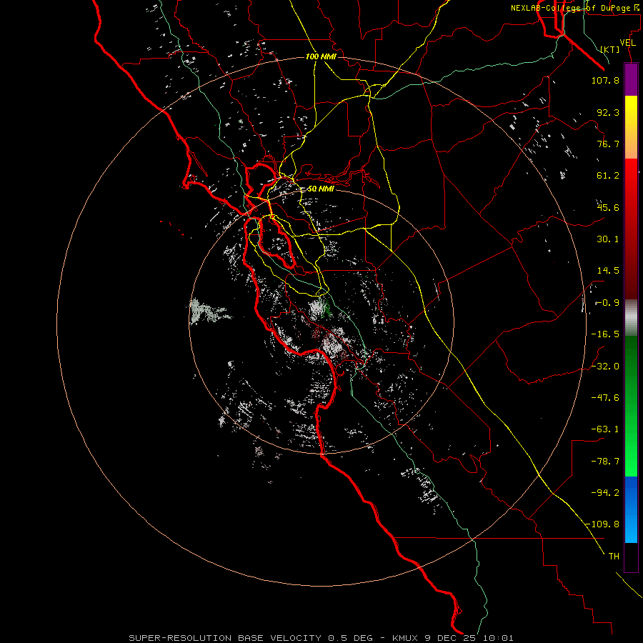Screen dimensions: 643x643
Task: Click the VEL legend title
Action: [x=627, y=43]
